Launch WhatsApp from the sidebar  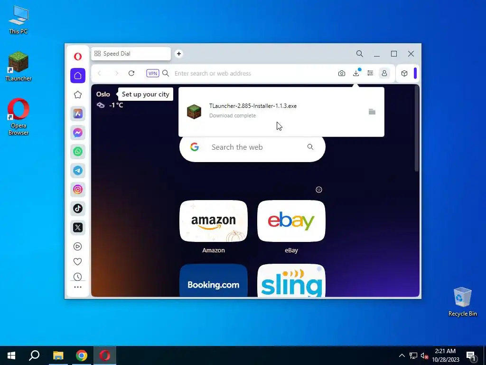pos(78,152)
